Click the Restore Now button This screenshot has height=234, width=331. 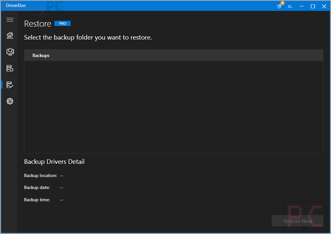(297, 221)
